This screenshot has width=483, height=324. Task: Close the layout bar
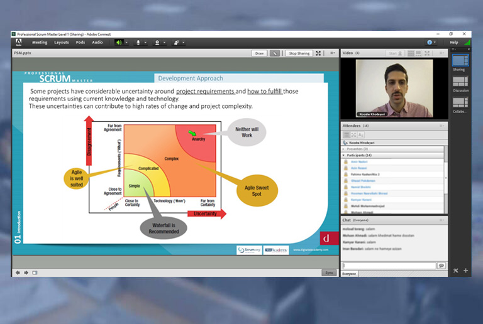[x=469, y=49]
